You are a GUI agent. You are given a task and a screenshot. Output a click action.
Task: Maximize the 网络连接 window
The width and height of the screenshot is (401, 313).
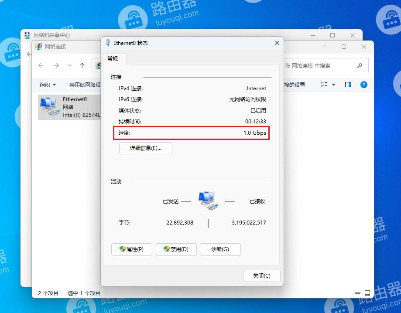(344, 47)
